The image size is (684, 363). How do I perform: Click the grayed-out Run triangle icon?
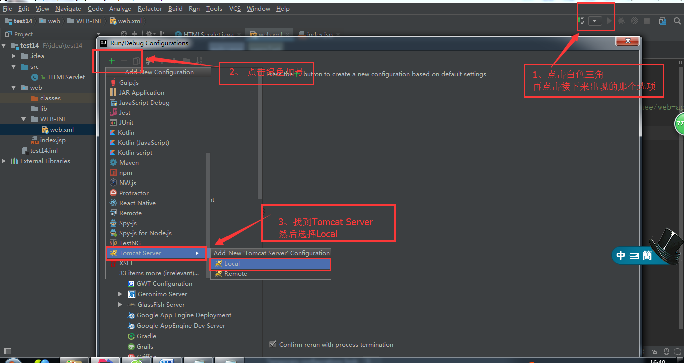(x=609, y=21)
